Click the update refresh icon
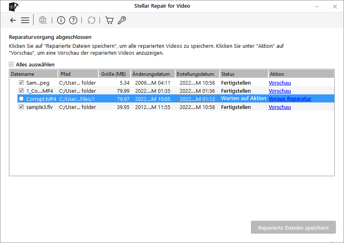The height and width of the screenshot is (243, 344). coord(91,20)
